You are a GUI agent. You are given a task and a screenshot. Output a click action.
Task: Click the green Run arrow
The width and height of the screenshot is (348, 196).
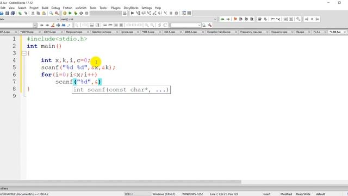click(70, 13)
